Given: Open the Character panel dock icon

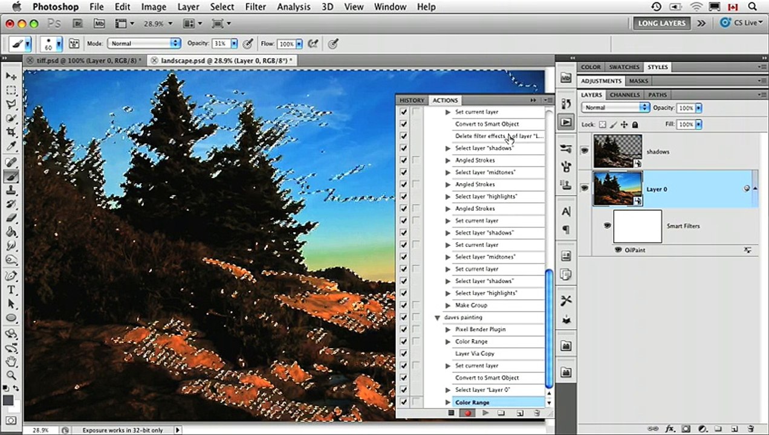Looking at the screenshot, I should coord(566,211).
